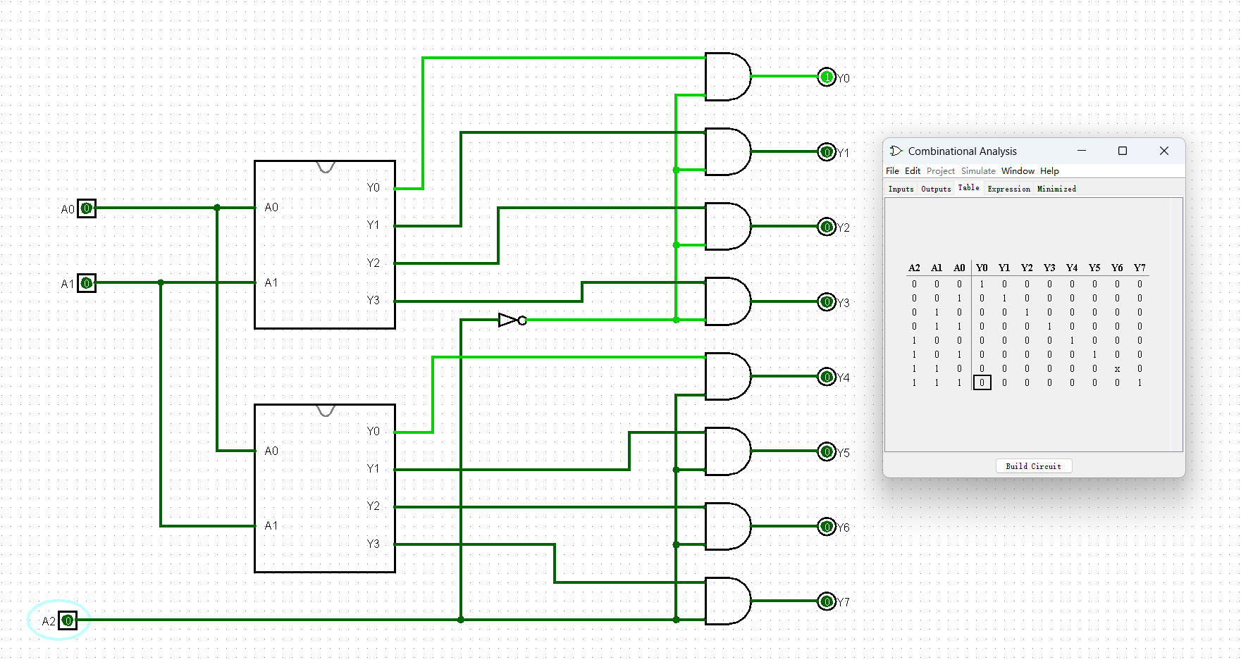This screenshot has height=662, width=1241.
Task: Switch to the Expression tab
Action: click(x=1008, y=189)
